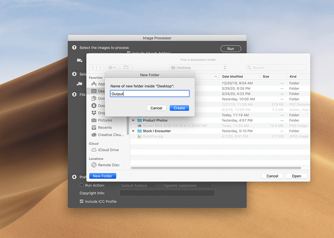
Task: Click the thisisfine.jpg file icon
Action: pyautogui.click(x=140, y=136)
